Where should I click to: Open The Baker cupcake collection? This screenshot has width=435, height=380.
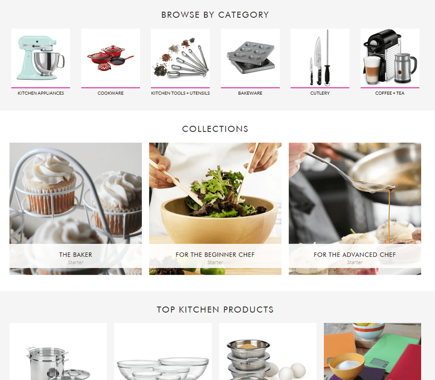click(75, 209)
